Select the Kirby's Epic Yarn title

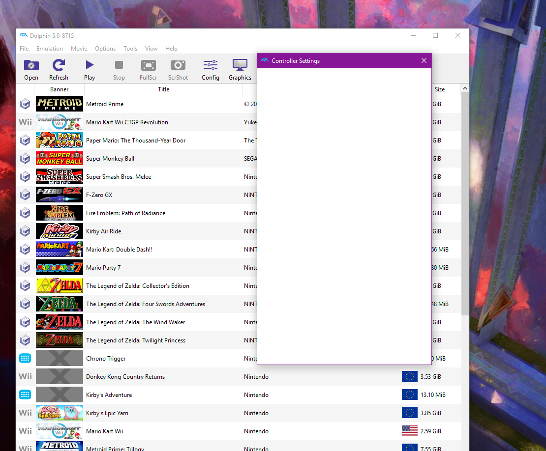coord(107,413)
